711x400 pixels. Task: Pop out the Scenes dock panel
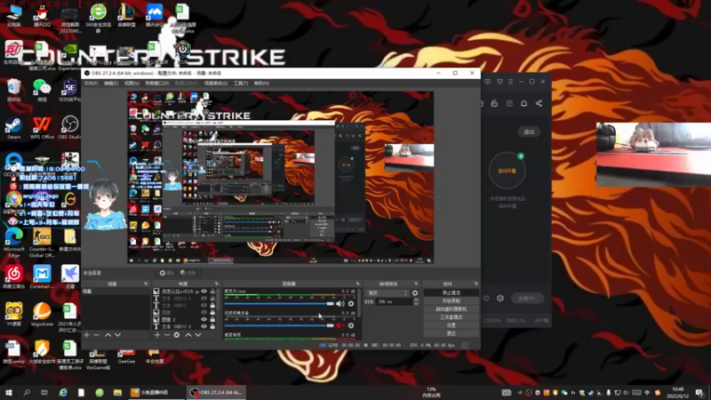point(146,284)
